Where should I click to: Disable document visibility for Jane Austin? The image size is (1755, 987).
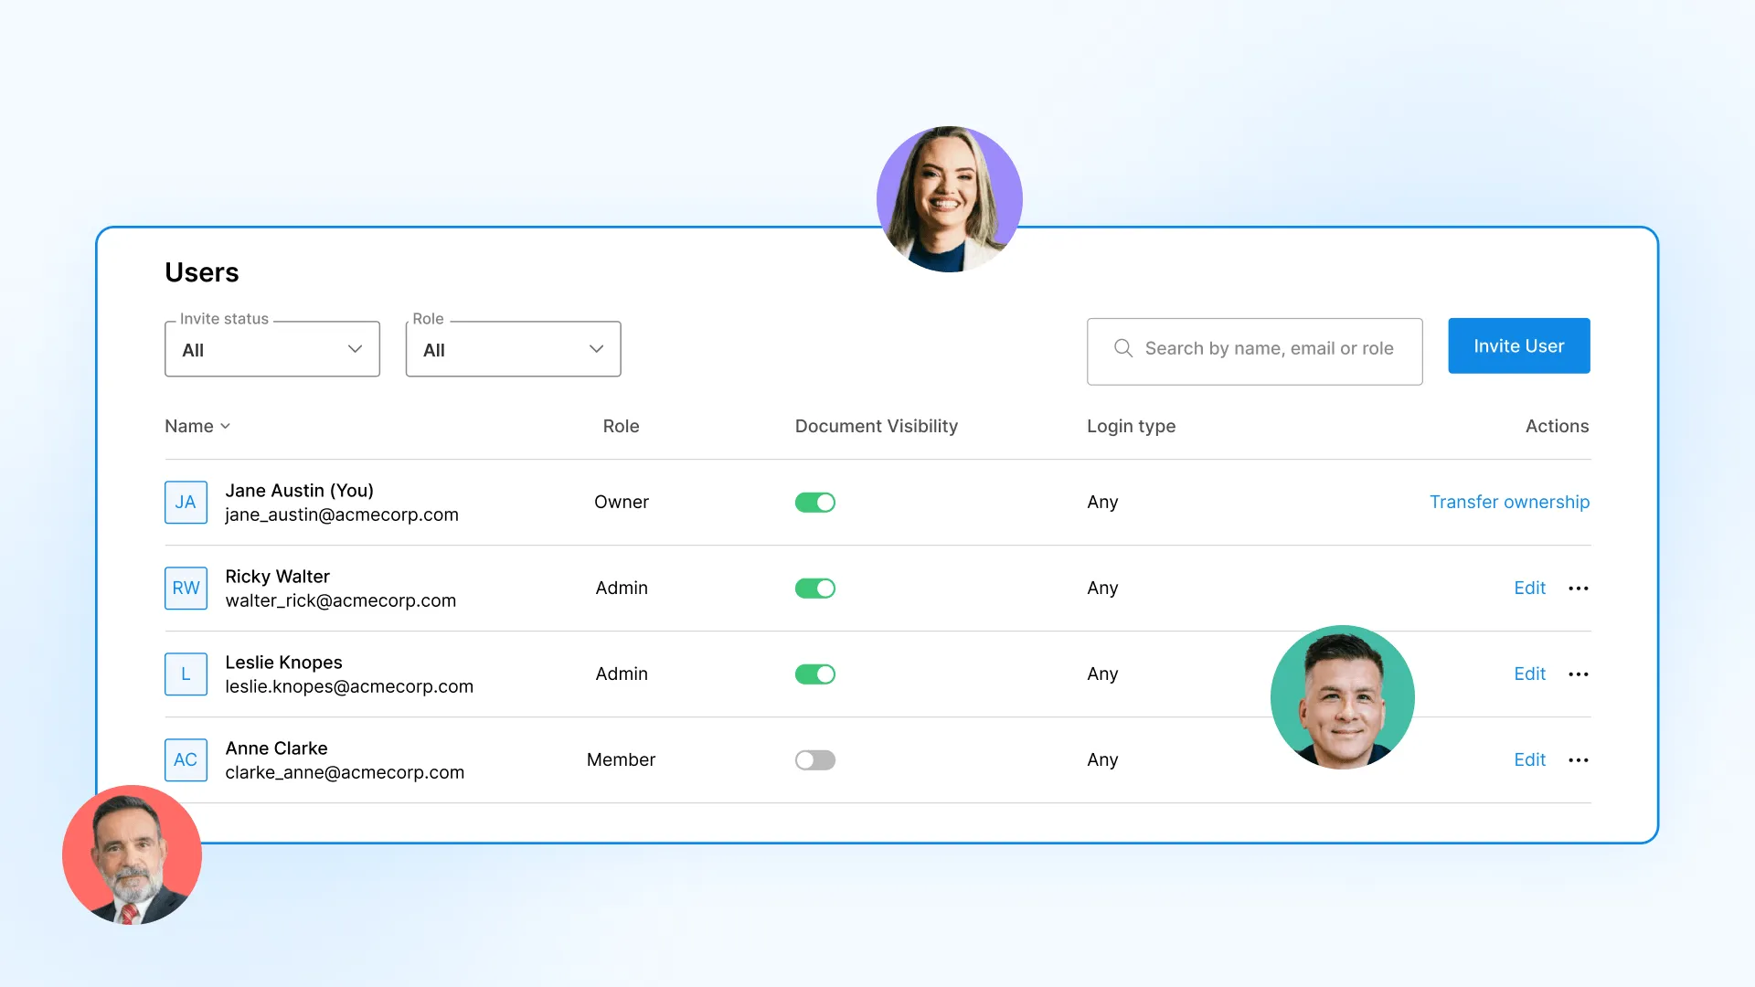coord(814,502)
